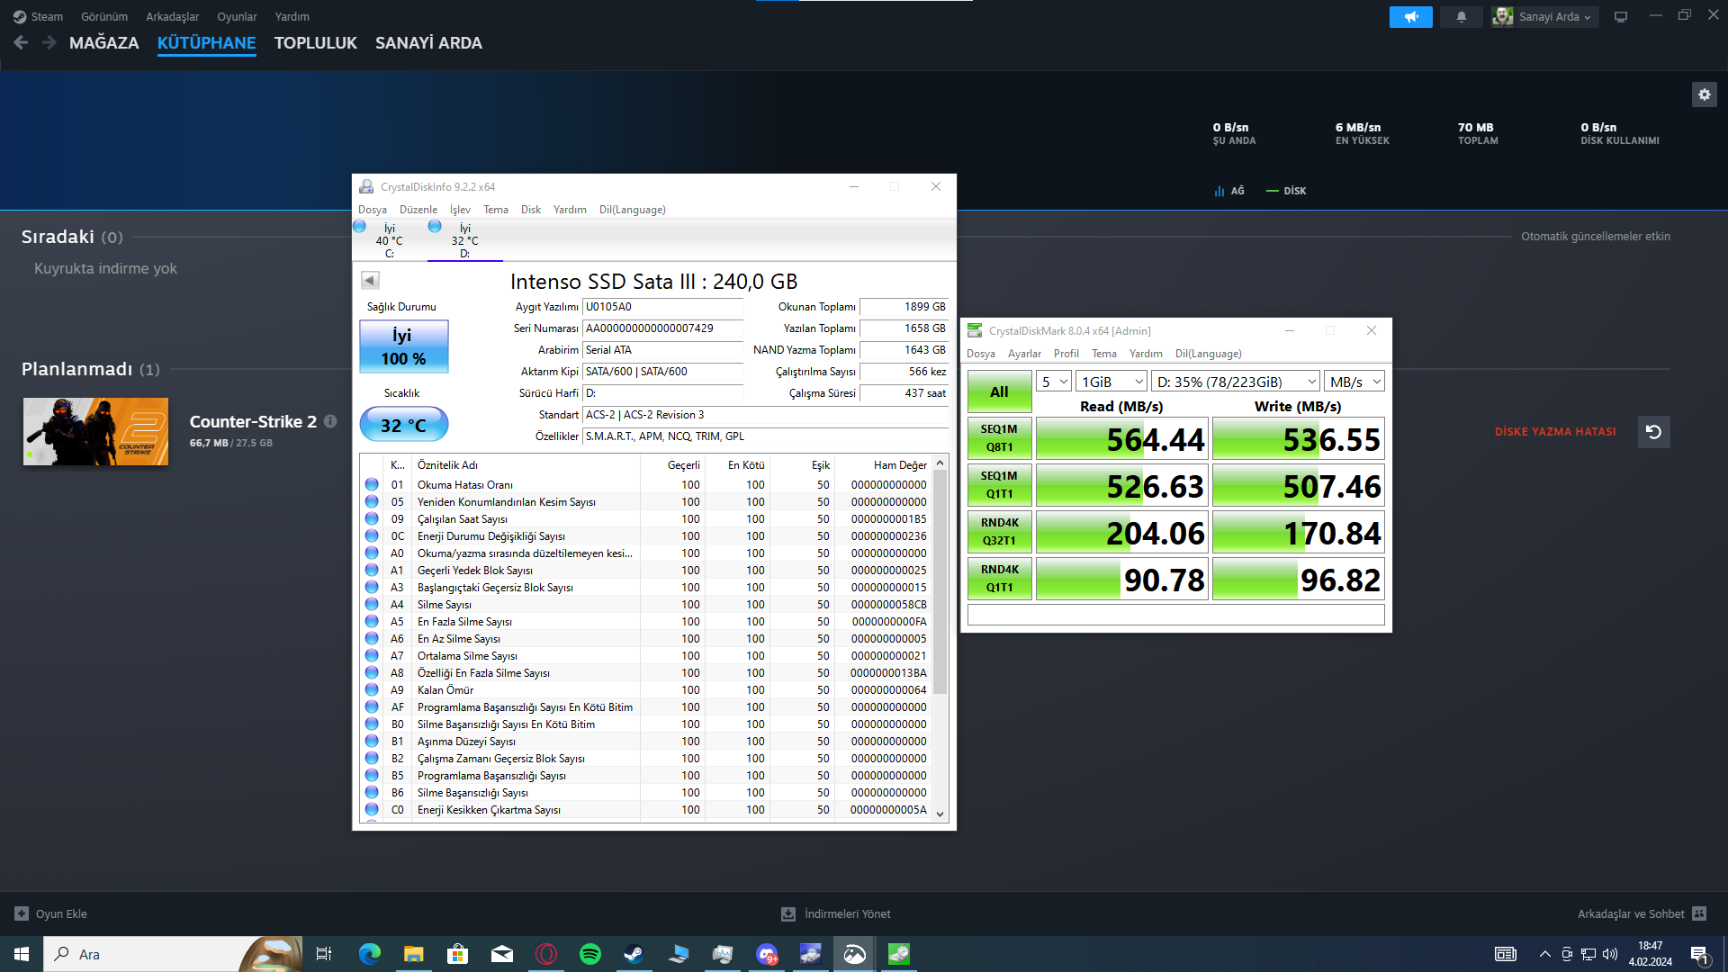The width and height of the screenshot is (1728, 972).
Task: Click the Steam announcements megaphone icon
Action: tap(1410, 17)
